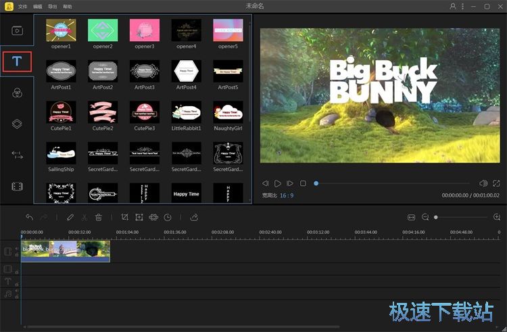Open the Filters tab with three circles
Viewport: 507px width, 332px height.
(x=17, y=93)
